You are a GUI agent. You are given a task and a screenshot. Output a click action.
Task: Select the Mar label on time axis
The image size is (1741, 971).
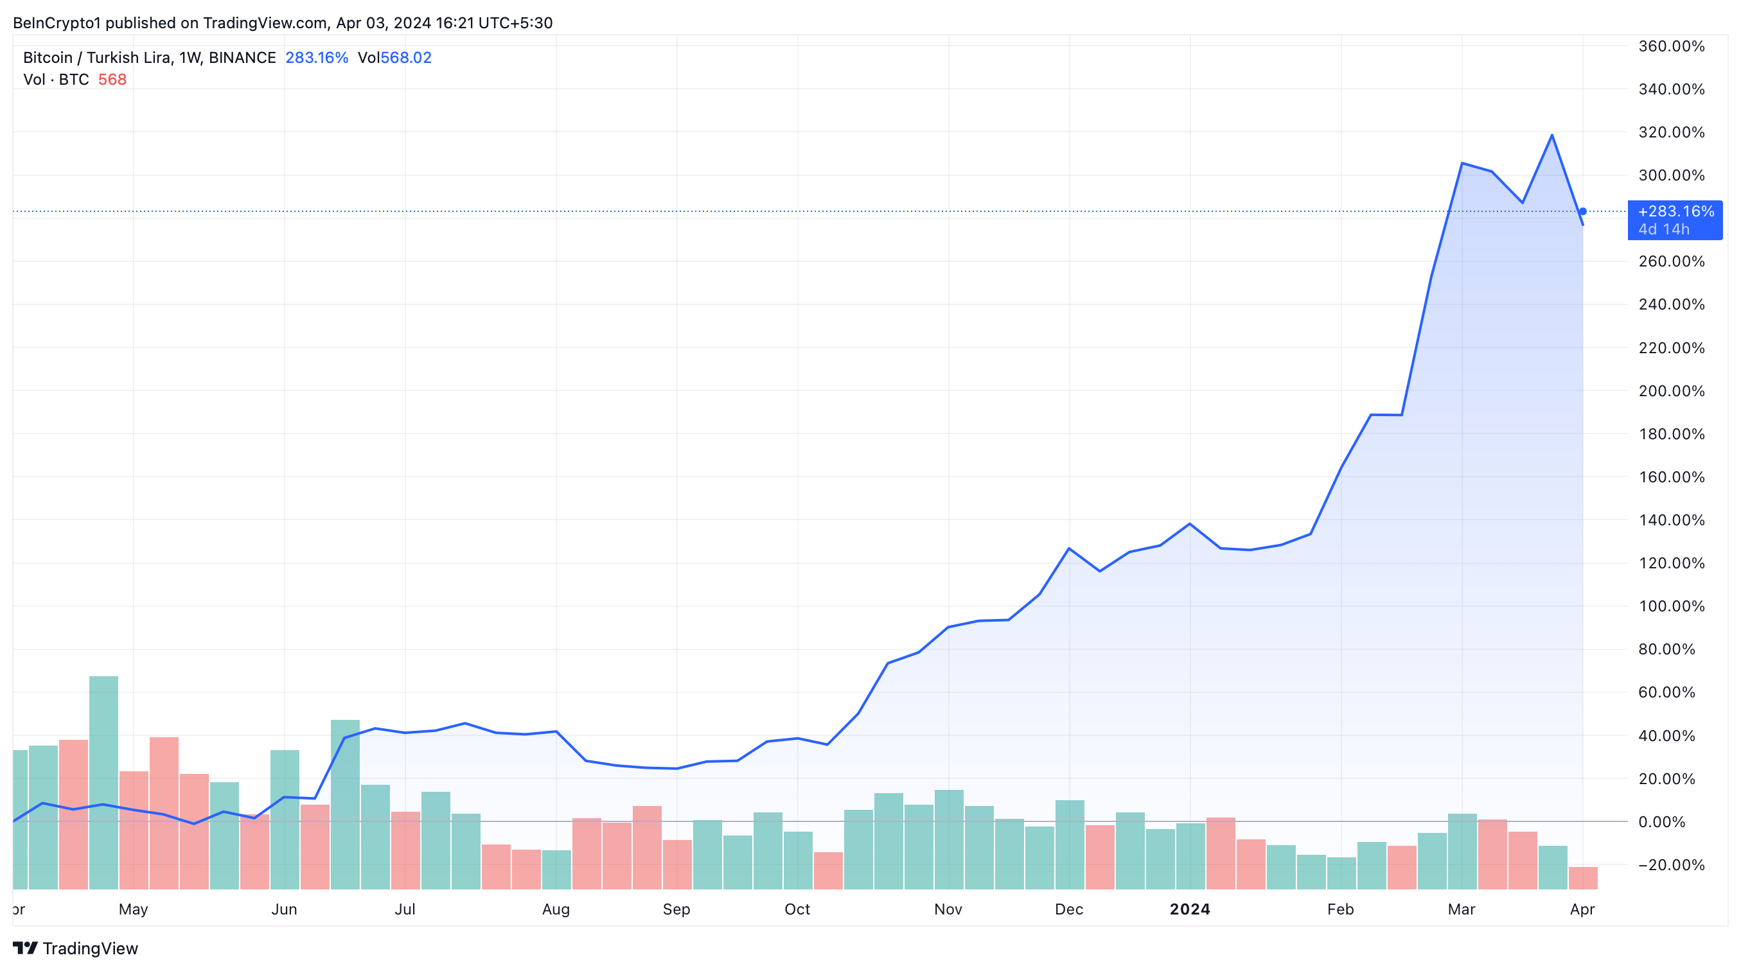pos(1461,909)
